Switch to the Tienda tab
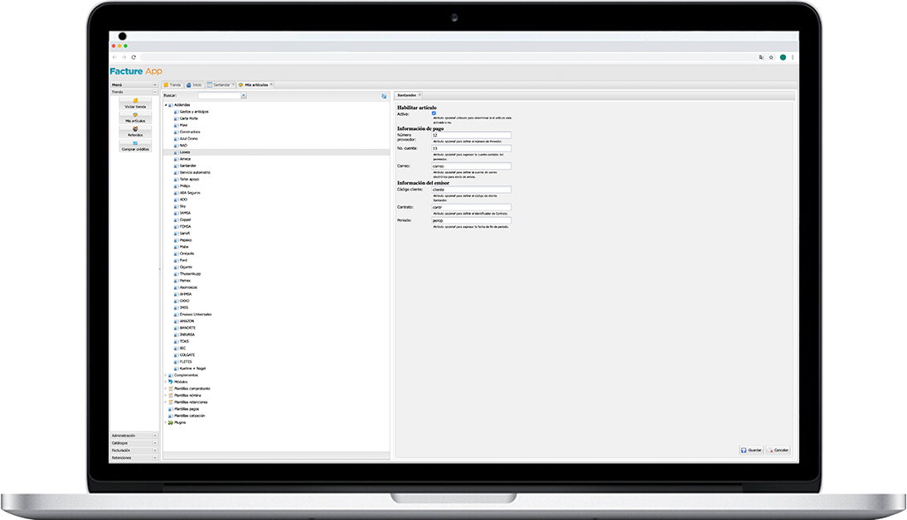This screenshot has height=520, width=907. pyautogui.click(x=172, y=84)
